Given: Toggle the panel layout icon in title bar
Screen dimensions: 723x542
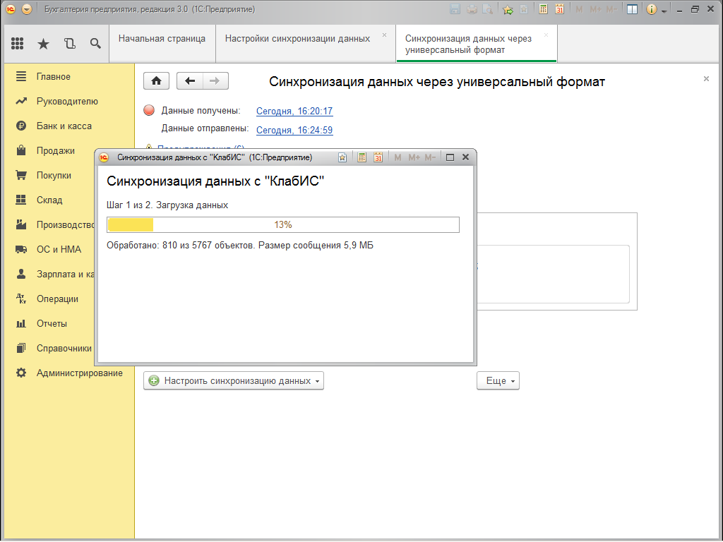Looking at the screenshot, I should pyautogui.click(x=632, y=9).
